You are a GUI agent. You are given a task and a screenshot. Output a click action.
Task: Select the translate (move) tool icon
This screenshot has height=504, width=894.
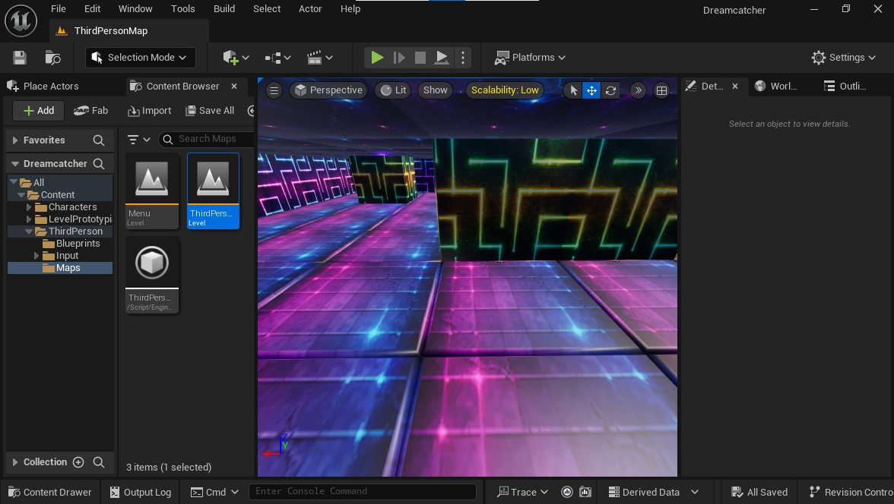coord(591,90)
